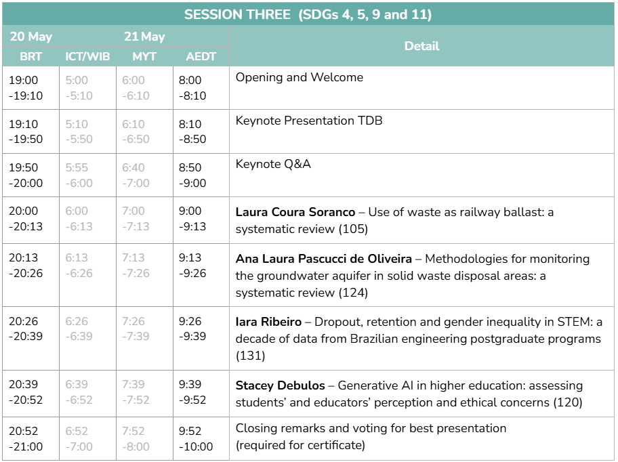
Task: Select the Keynote Q&A entry
Action: coord(272,164)
